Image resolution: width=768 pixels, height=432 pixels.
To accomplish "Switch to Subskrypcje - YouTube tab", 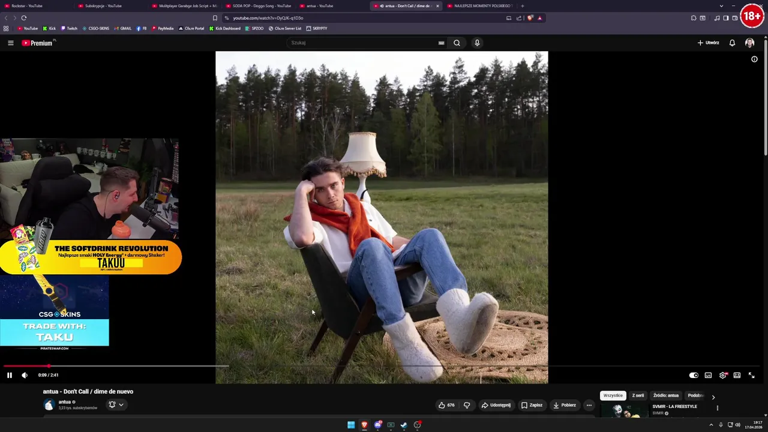I will tap(111, 6).
